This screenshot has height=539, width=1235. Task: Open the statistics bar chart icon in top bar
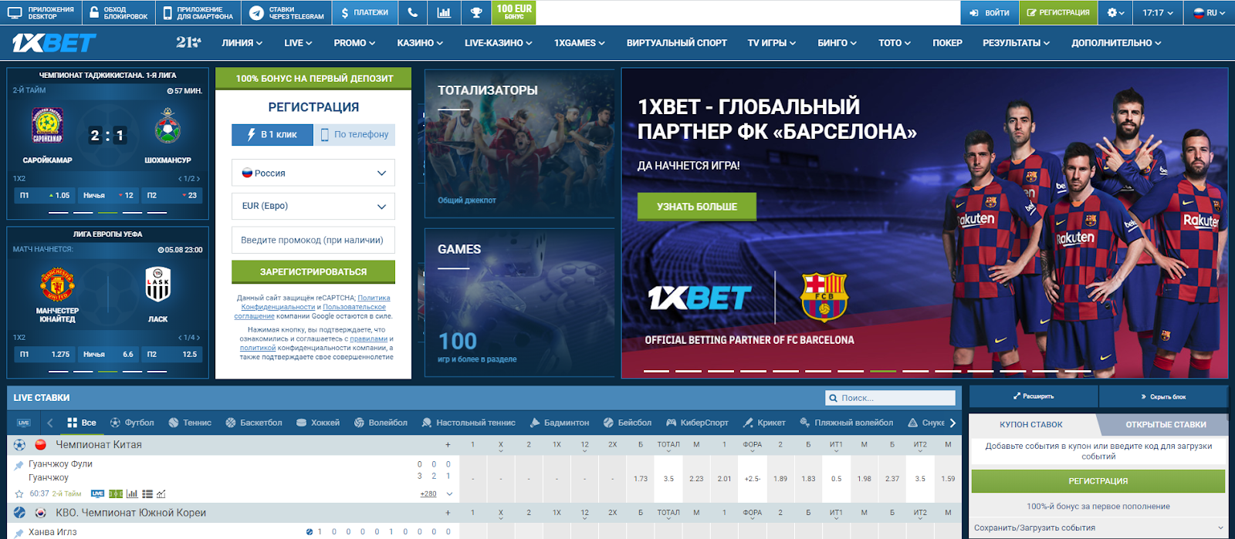click(444, 12)
